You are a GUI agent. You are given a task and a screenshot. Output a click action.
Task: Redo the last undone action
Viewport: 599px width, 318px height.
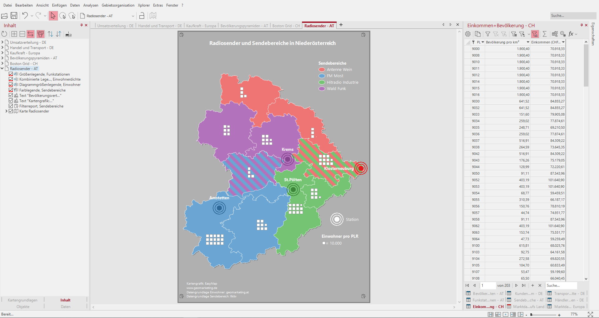(38, 16)
